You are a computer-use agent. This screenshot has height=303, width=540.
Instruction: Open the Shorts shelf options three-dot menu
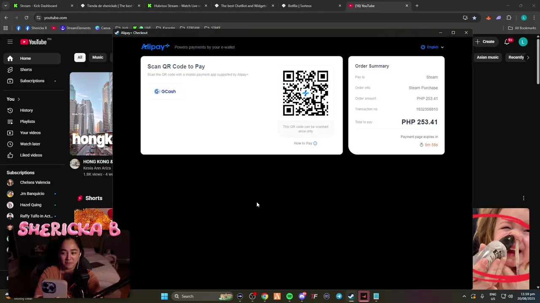pyautogui.click(x=524, y=198)
